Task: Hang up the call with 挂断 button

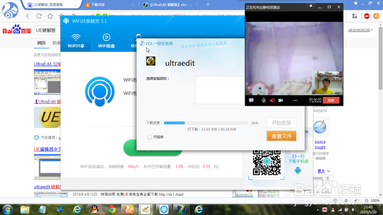Action: point(331,100)
